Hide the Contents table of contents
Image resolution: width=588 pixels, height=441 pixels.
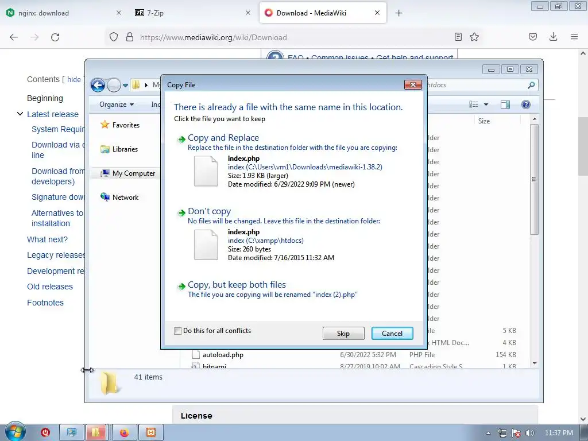click(74, 79)
